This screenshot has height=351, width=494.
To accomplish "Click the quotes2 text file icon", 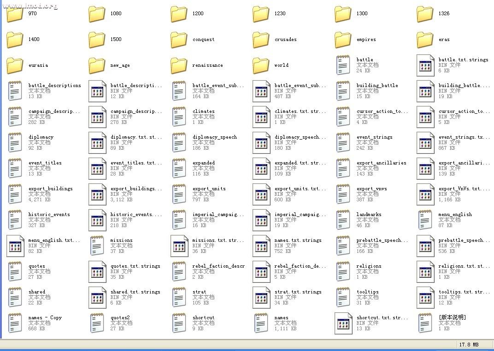I will click(x=97, y=323).
